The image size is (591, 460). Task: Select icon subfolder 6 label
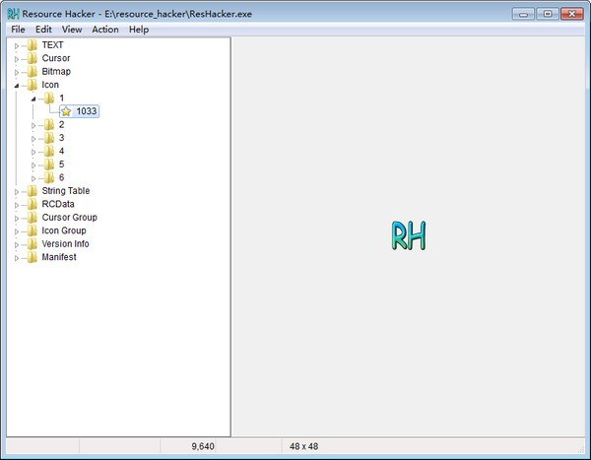(x=61, y=177)
